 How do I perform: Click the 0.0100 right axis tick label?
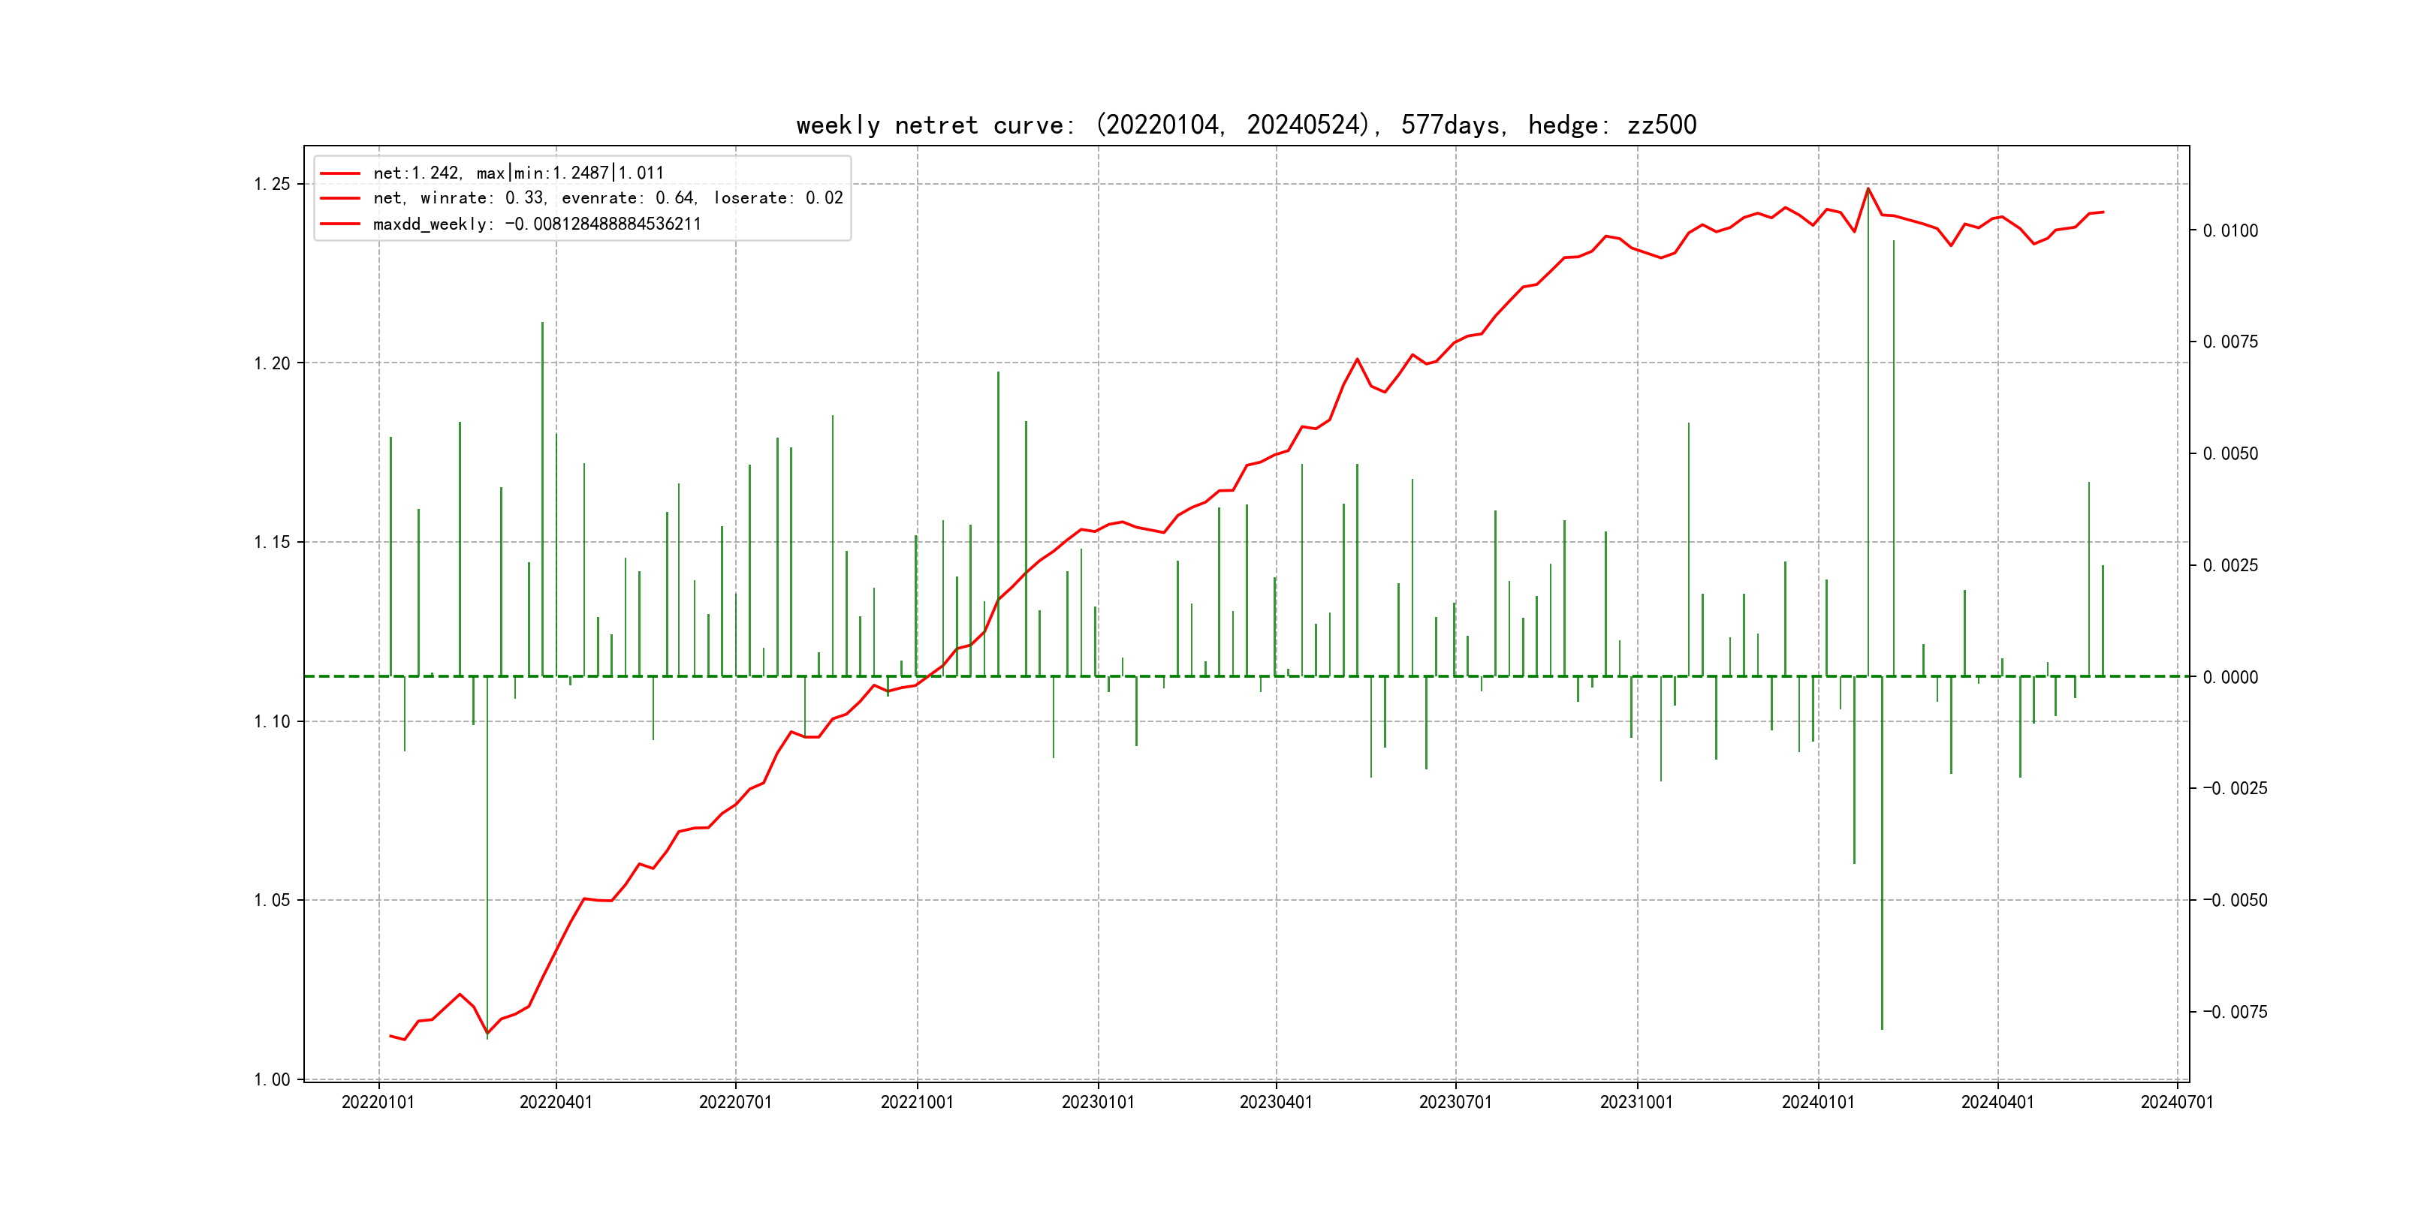point(2231,231)
